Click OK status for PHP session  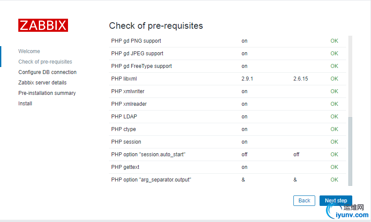point(334,142)
